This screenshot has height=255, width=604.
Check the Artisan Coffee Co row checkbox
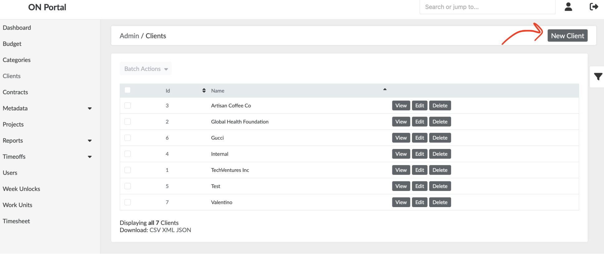coord(127,105)
